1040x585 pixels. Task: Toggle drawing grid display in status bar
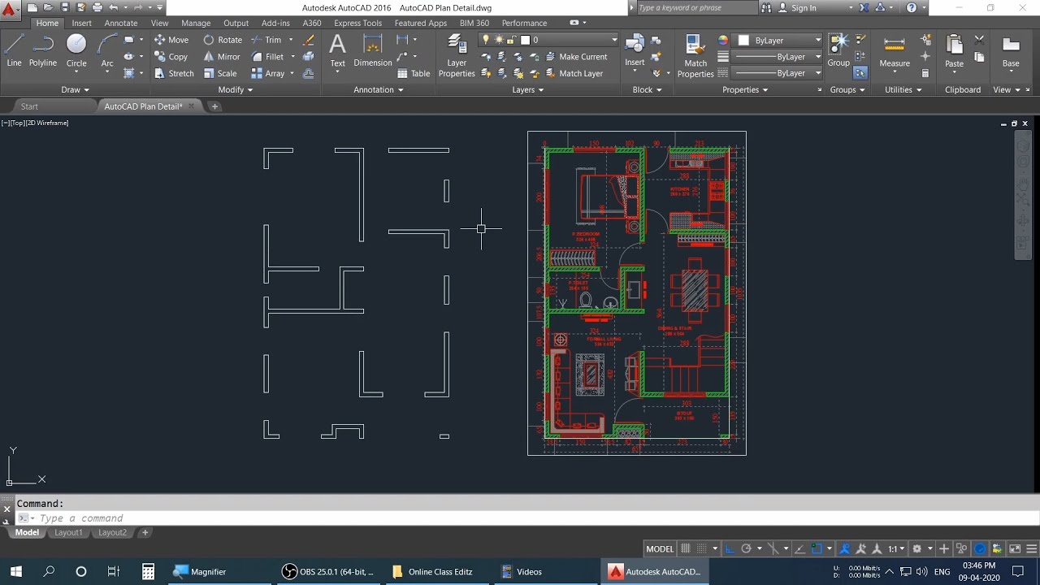point(685,548)
